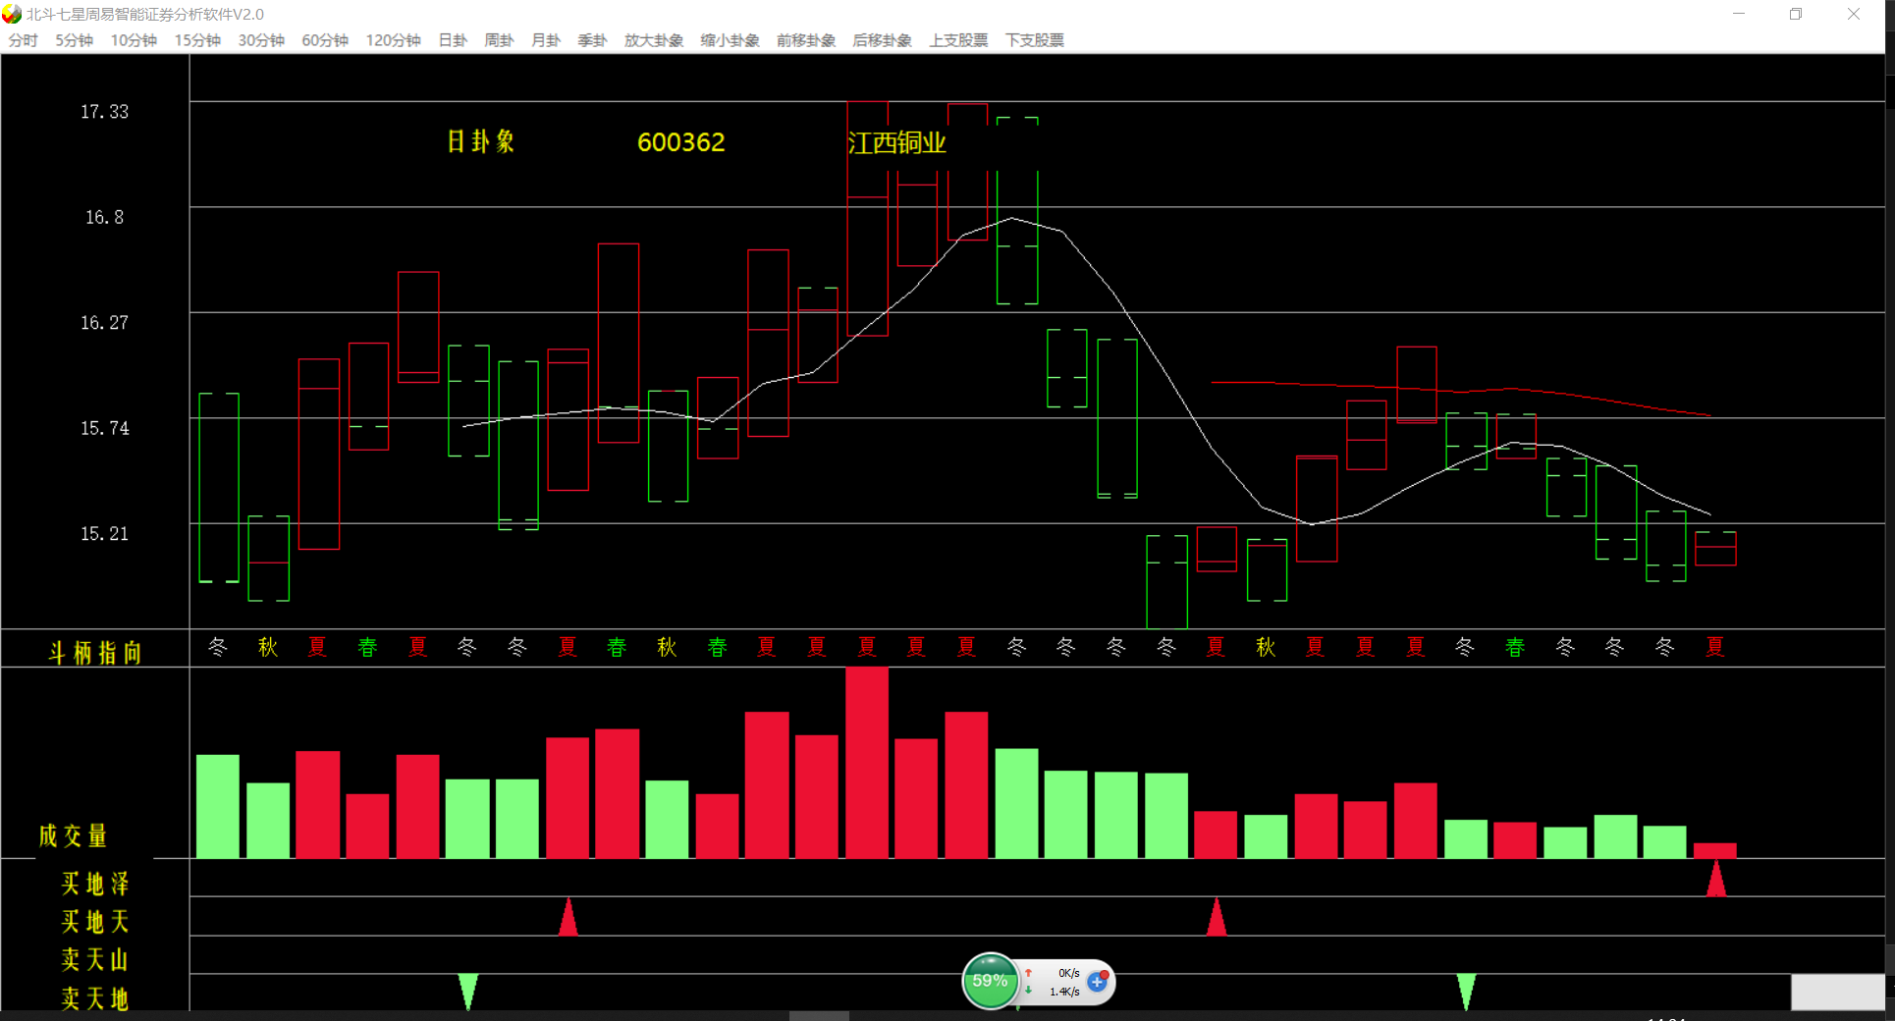1895x1021 pixels.
Task: Click the 日卦象 chart title
Action: tap(481, 141)
